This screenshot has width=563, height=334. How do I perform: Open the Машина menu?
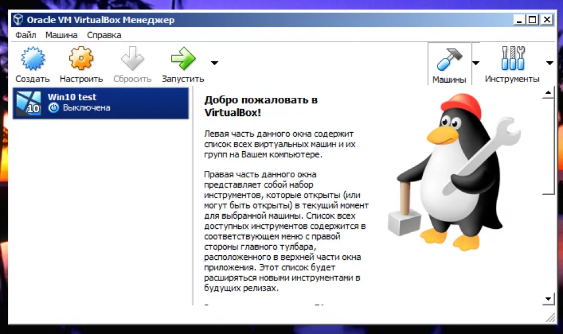pos(61,35)
